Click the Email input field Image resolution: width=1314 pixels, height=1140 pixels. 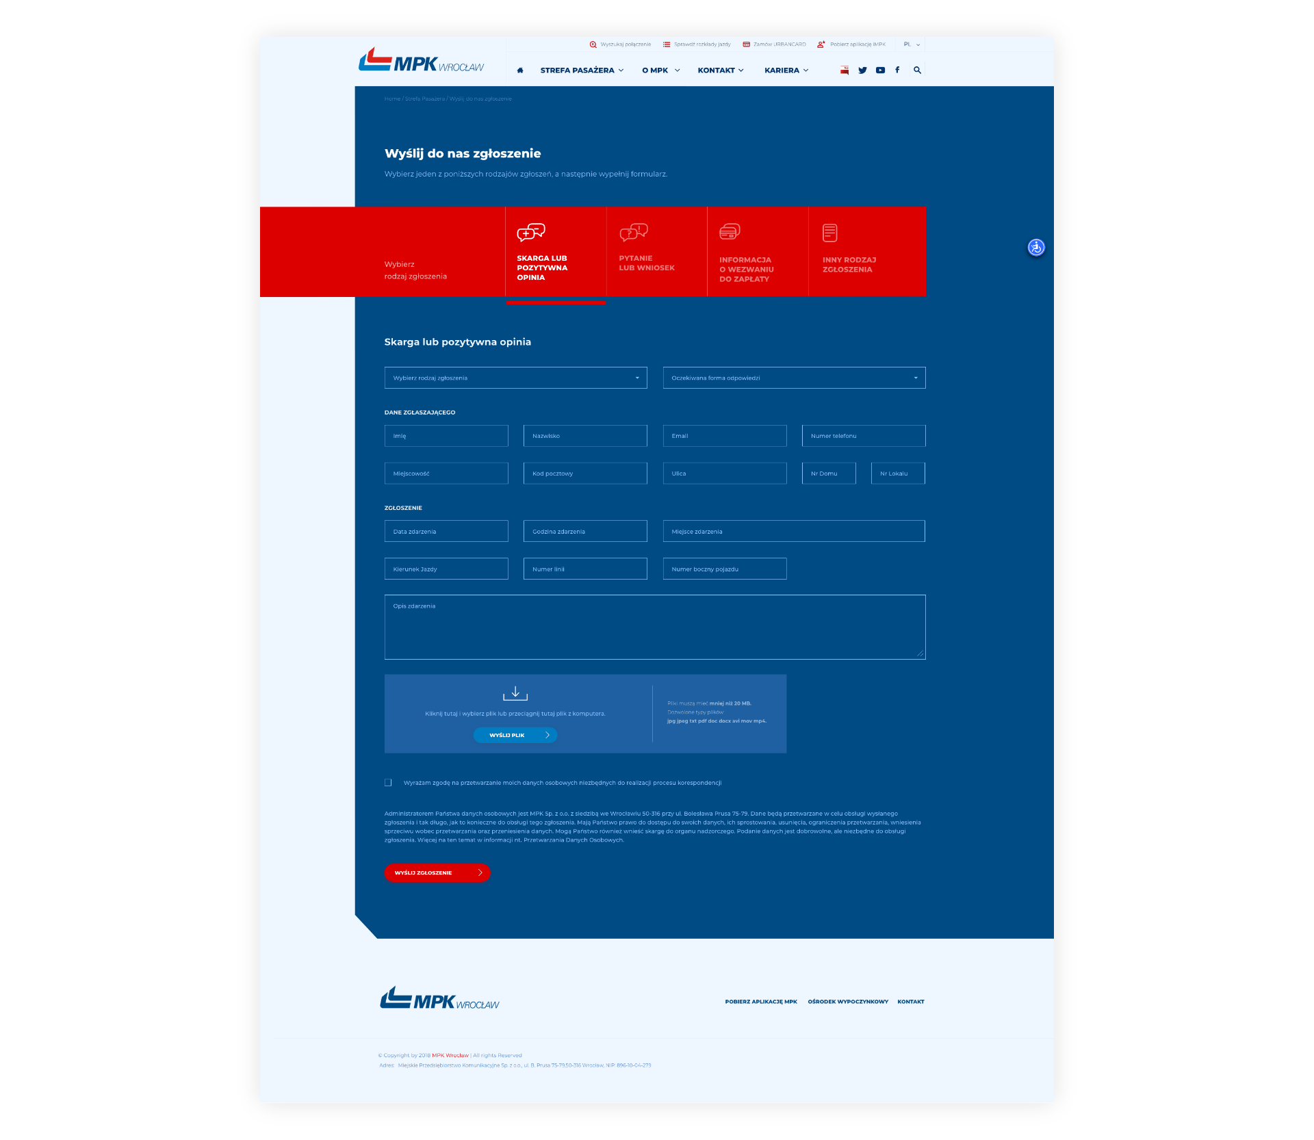click(x=724, y=436)
